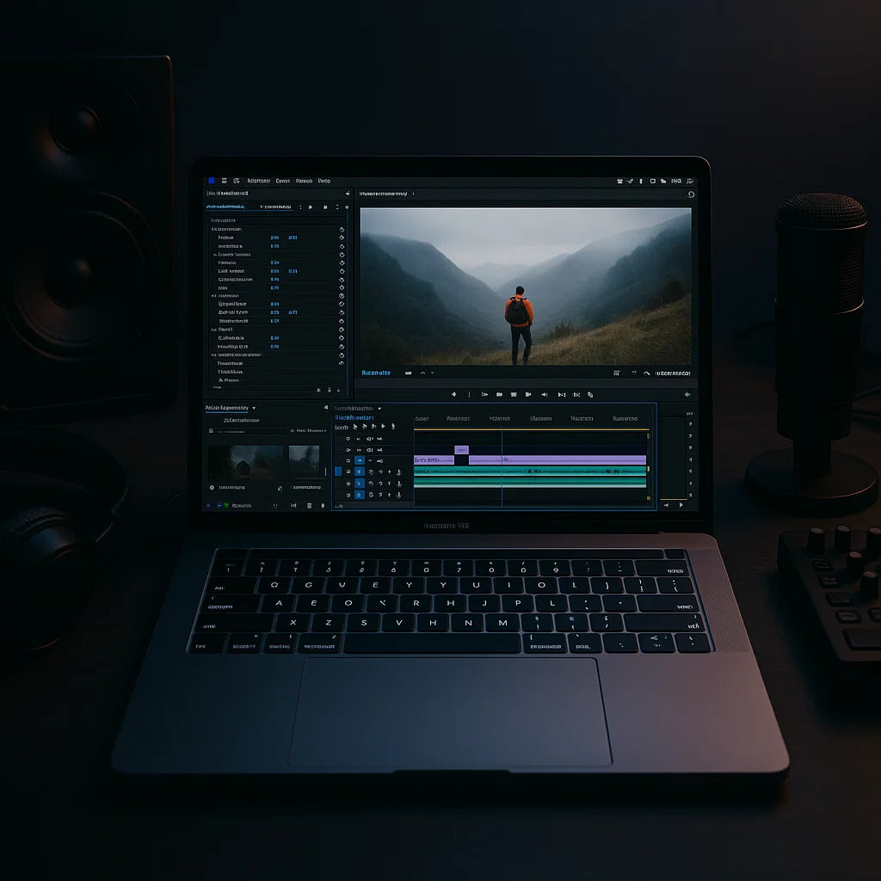Select the short purple clip on the upper track
The image size is (881, 881).
point(461,450)
